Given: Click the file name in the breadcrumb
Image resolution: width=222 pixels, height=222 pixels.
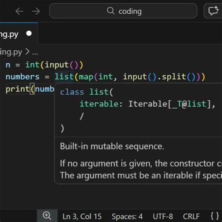Looking at the screenshot, I should [x=11, y=53].
